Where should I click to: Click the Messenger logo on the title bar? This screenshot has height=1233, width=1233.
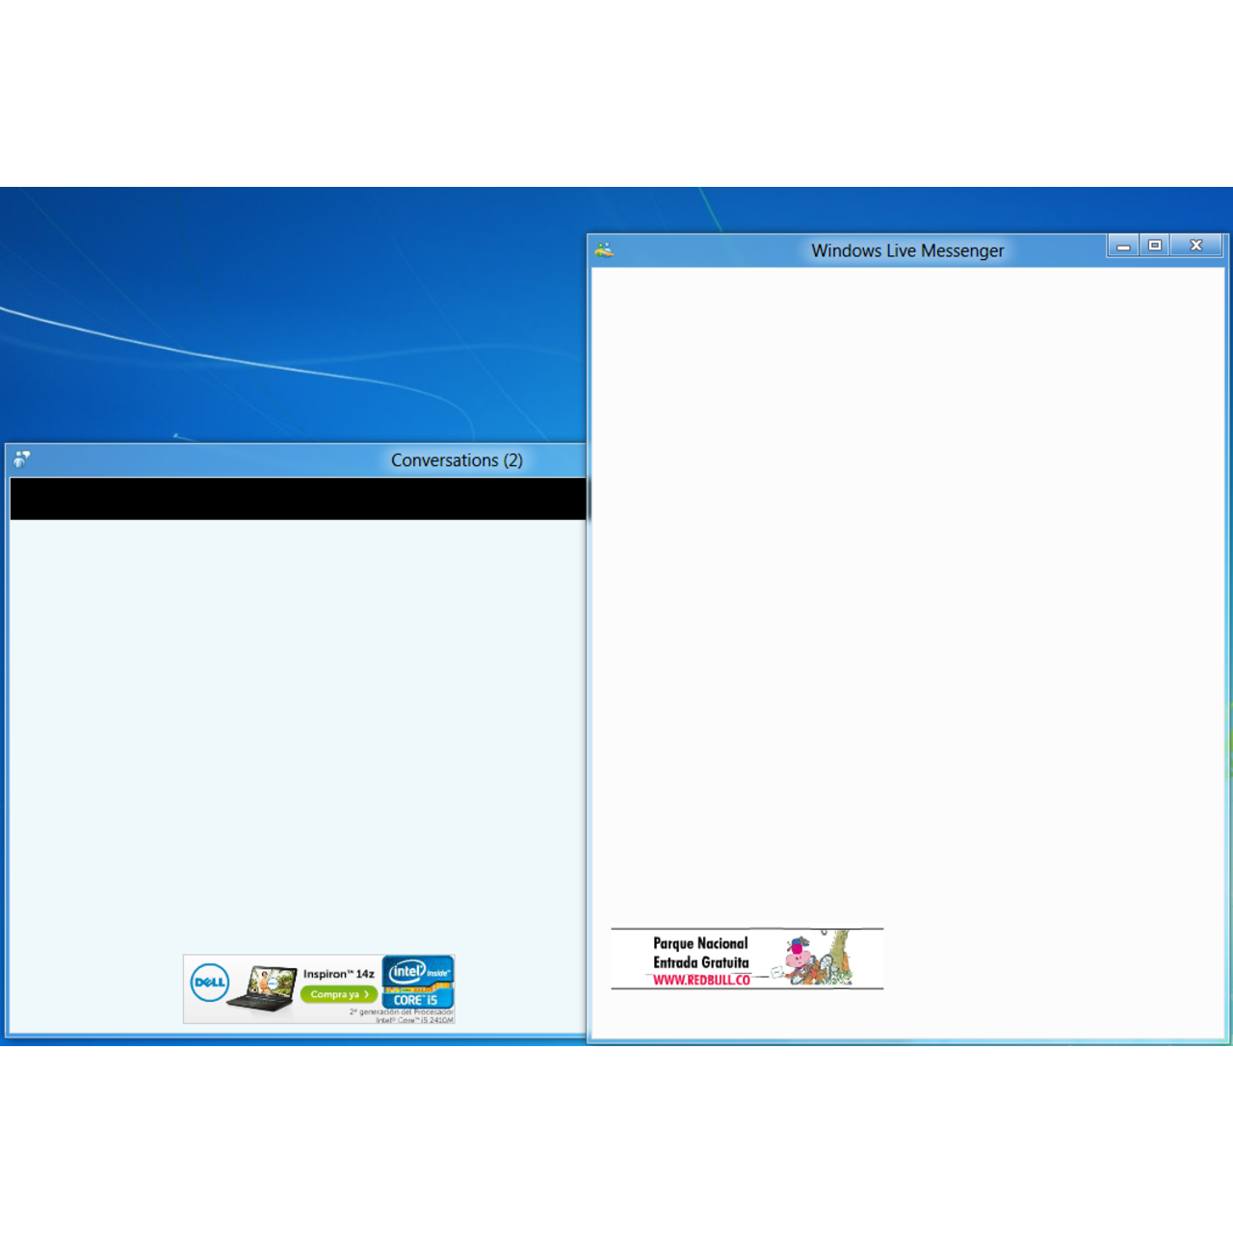(x=604, y=248)
